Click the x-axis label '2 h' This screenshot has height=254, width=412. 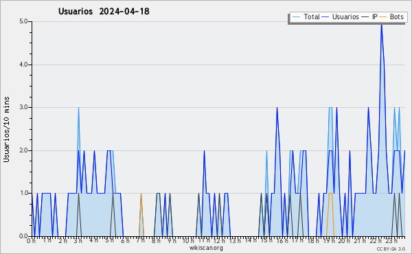click(x=62, y=241)
